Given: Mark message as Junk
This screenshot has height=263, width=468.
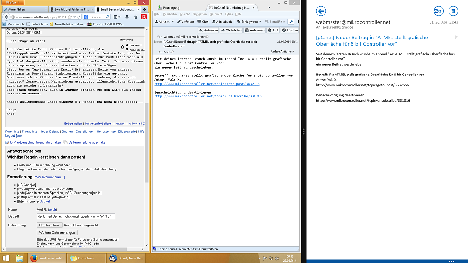Looking at the screenshot, I should [273, 30].
